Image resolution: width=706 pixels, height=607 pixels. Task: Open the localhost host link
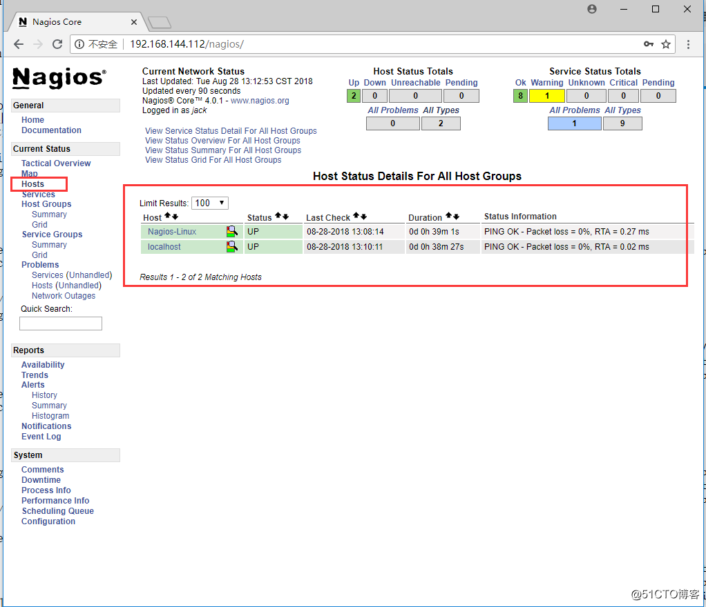[x=164, y=247]
